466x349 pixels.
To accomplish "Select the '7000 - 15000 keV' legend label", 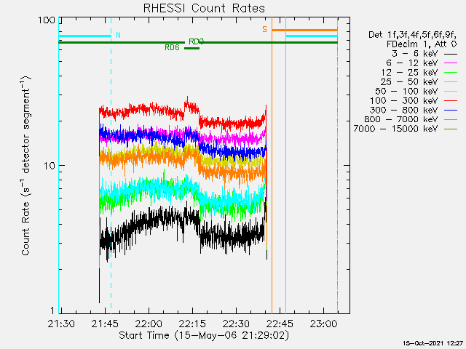I will (x=395, y=129).
